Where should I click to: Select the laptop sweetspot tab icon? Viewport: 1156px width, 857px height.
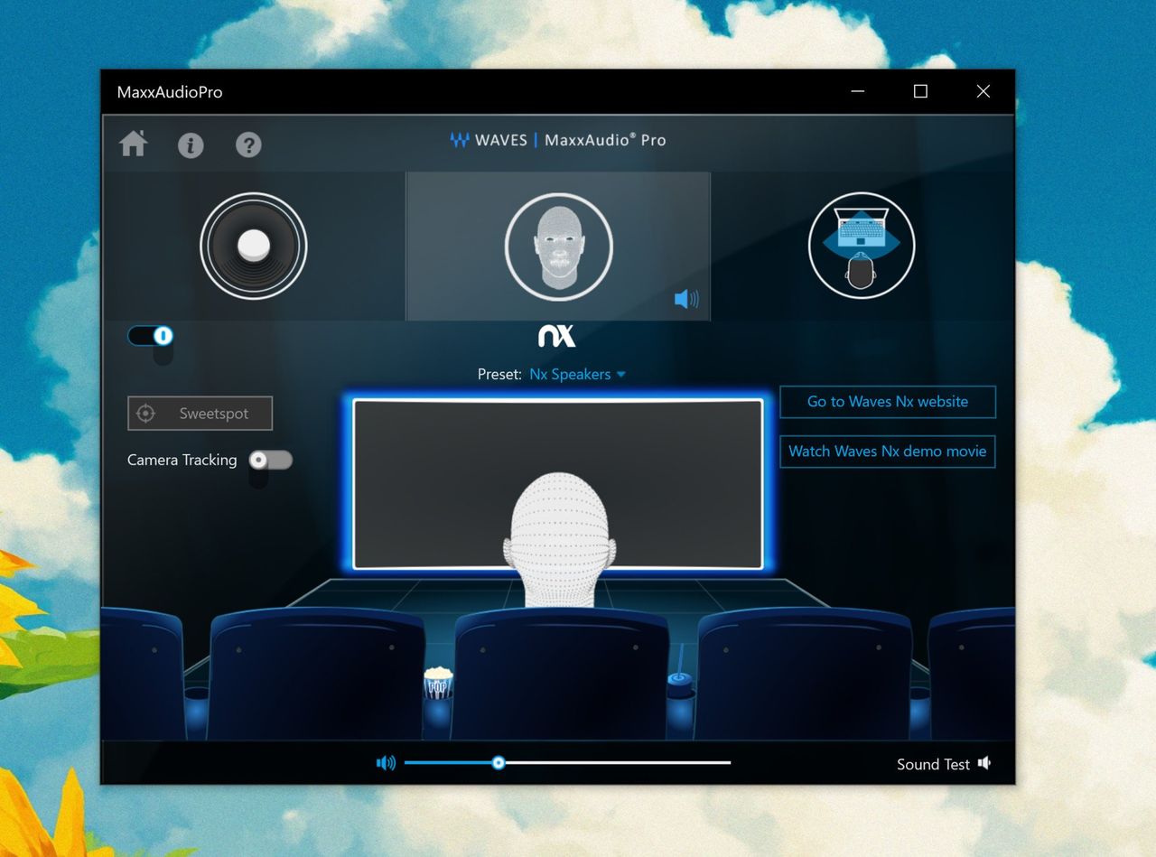862,246
